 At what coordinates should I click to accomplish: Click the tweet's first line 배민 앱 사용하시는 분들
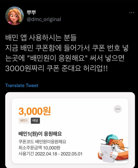41,38
